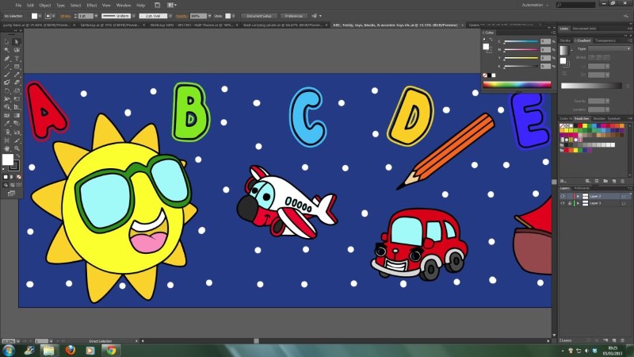Screen dimensions: 634x357
Task: Click the Preferences button
Action: (x=293, y=16)
